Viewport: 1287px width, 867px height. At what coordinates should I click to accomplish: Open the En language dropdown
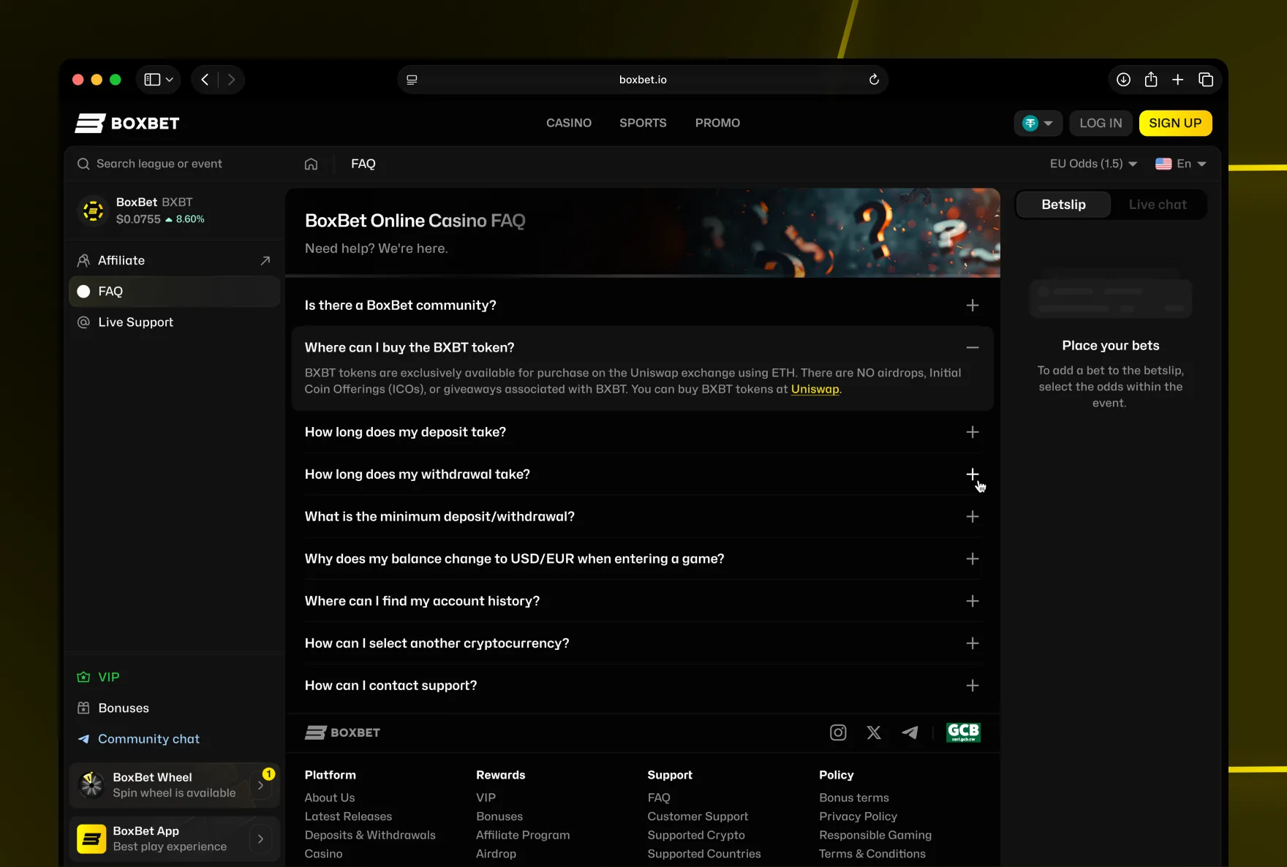pyautogui.click(x=1181, y=164)
